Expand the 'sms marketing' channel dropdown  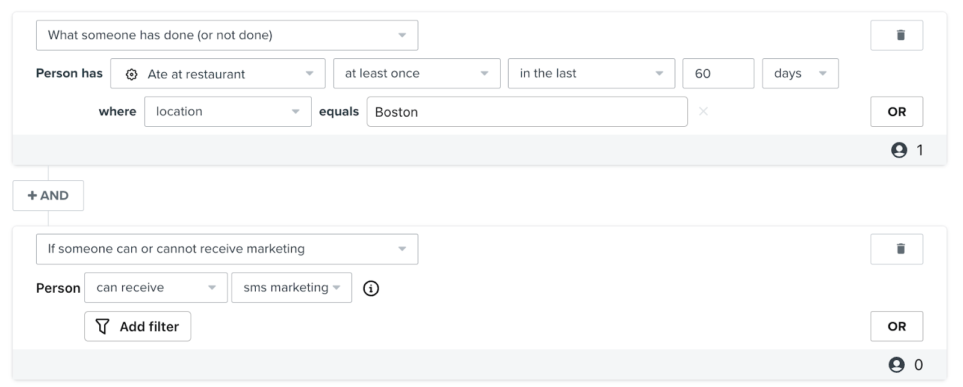[291, 288]
